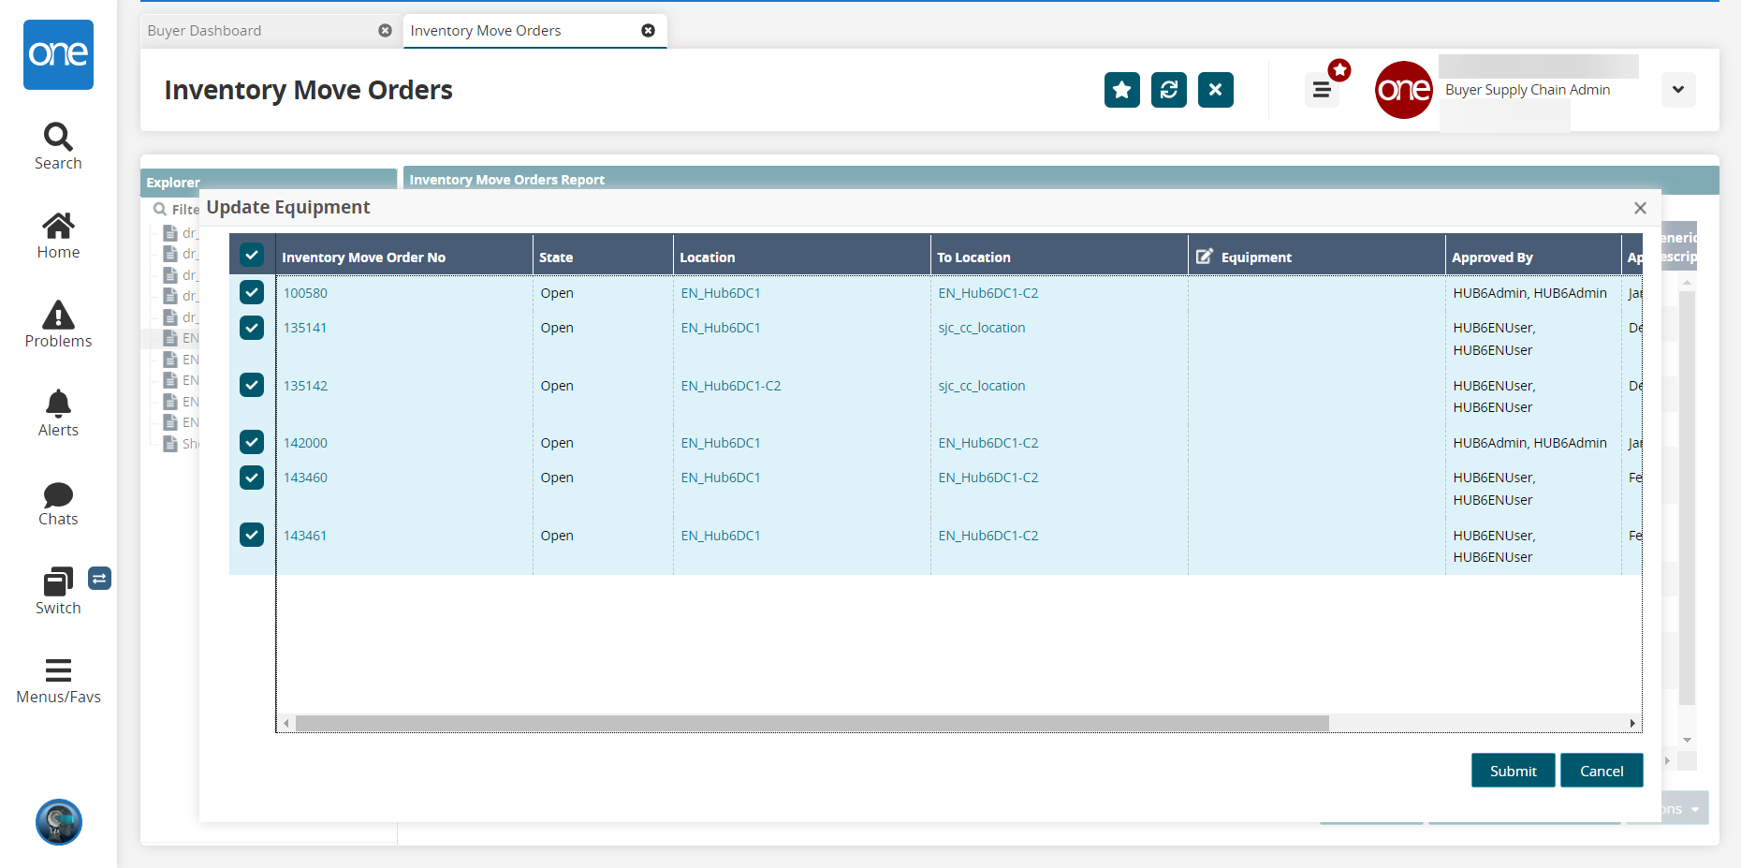Expand the user profile dropdown arrow
Viewport: 1741px width, 868px height.
(x=1677, y=90)
